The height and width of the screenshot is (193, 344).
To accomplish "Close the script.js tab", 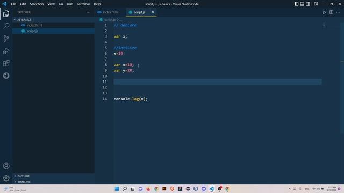I will pyautogui.click(x=153, y=12).
